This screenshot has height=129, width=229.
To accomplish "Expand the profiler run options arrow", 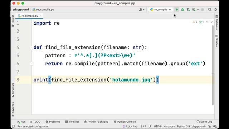I will pos(198,10).
